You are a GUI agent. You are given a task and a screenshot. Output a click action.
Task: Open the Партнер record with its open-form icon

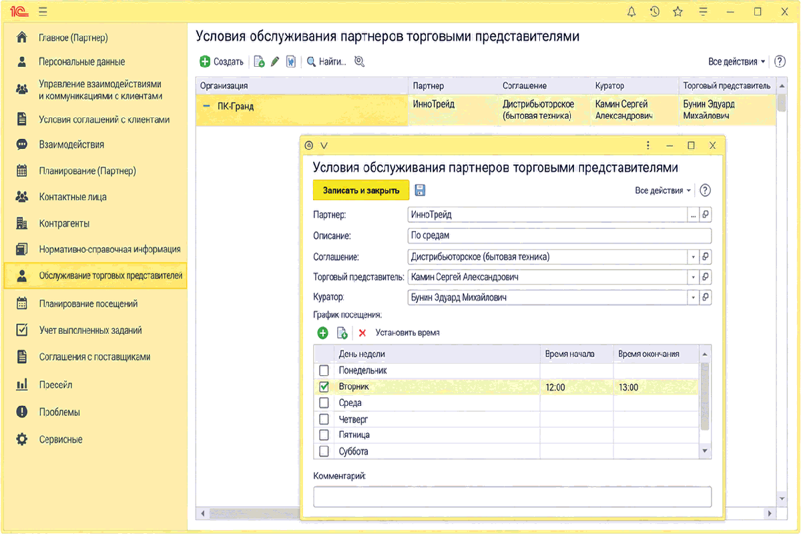[x=706, y=215]
